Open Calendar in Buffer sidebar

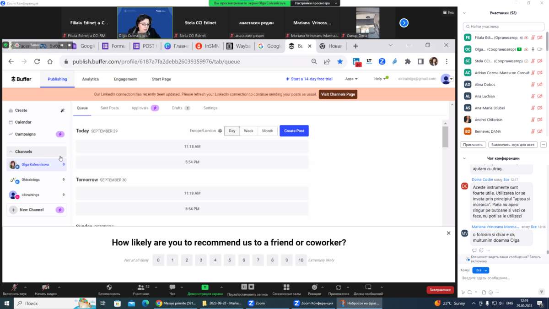[x=23, y=122]
